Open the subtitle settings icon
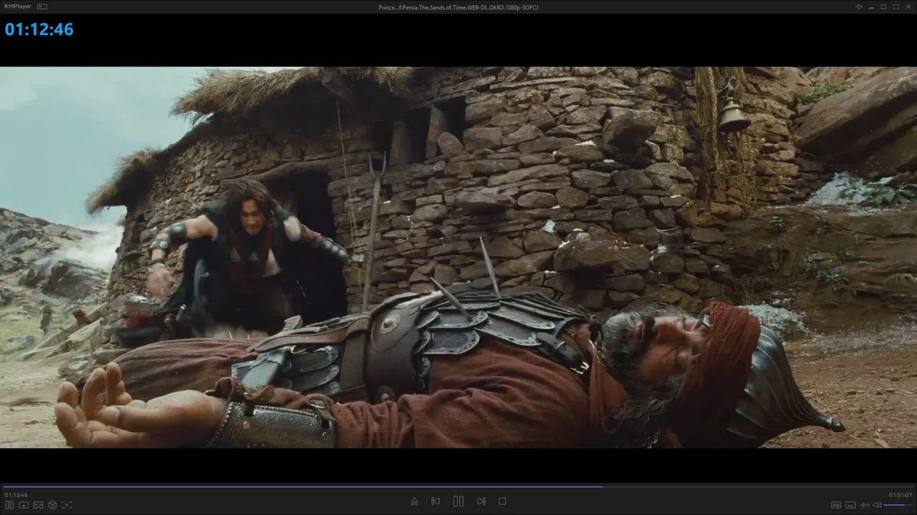Screen dimensions: 917x515 [x=850, y=505]
